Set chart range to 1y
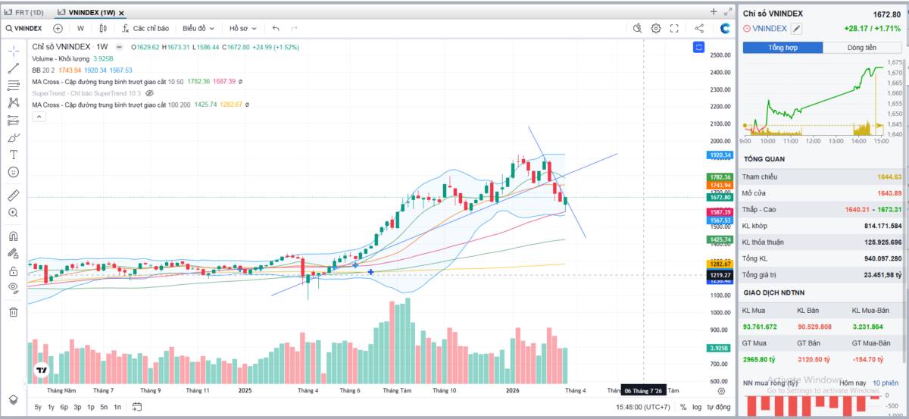The height and width of the screenshot is (419, 909). 51,407
